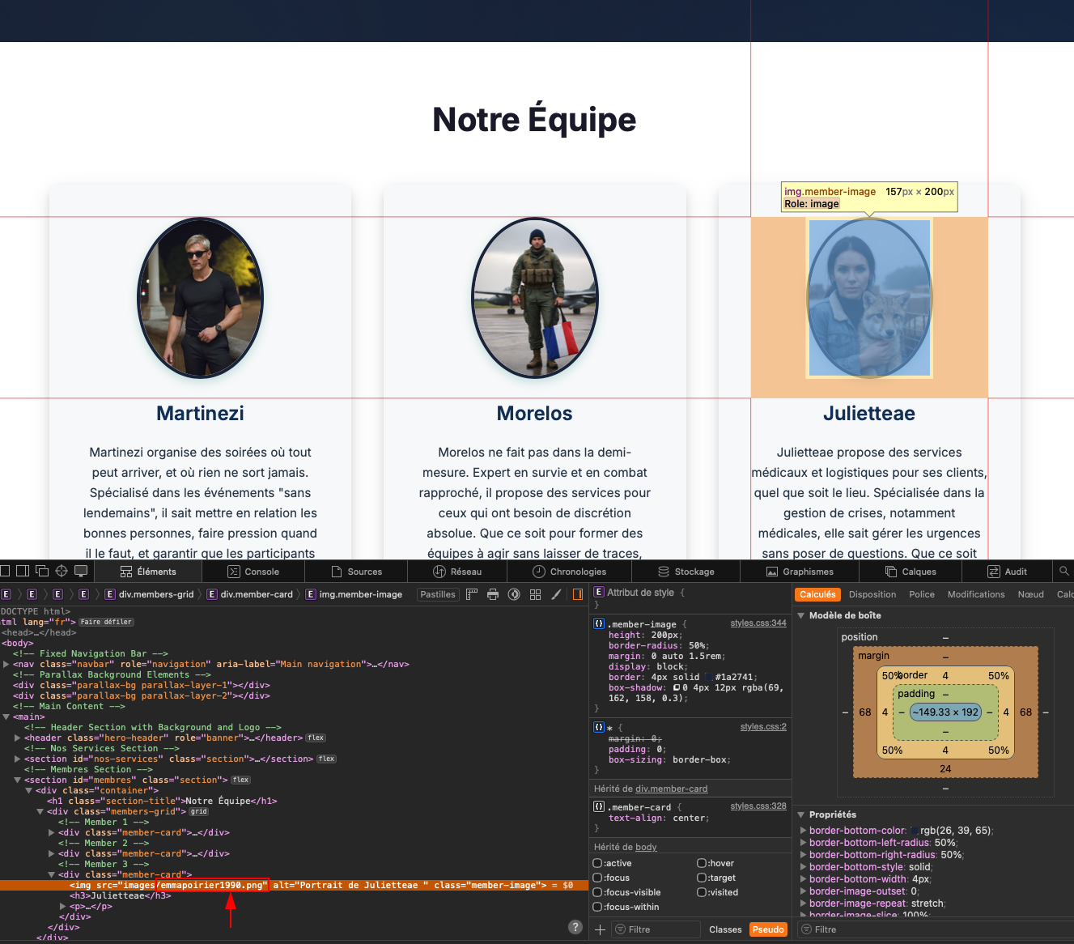Click the element picker crosshair icon
This screenshot has height=944, width=1074.
coord(62,571)
